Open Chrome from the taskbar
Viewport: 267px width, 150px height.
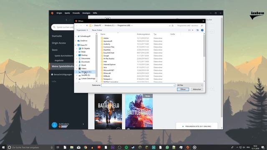pos(85,147)
